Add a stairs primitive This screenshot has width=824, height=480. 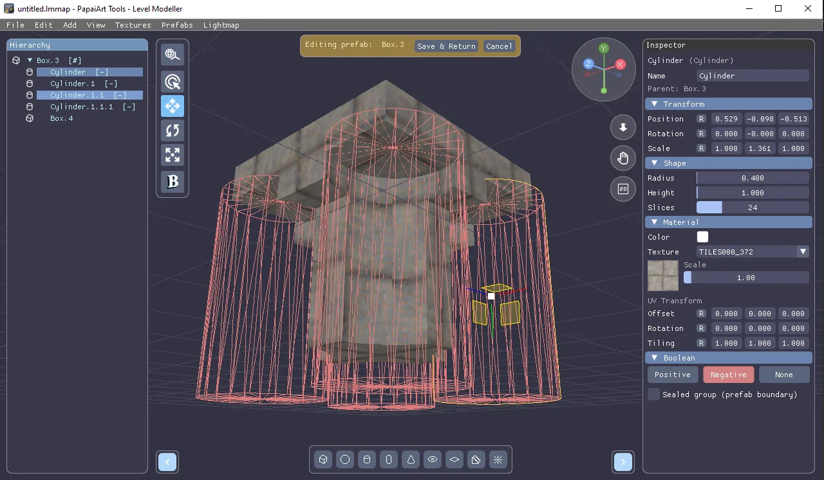(x=476, y=459)
